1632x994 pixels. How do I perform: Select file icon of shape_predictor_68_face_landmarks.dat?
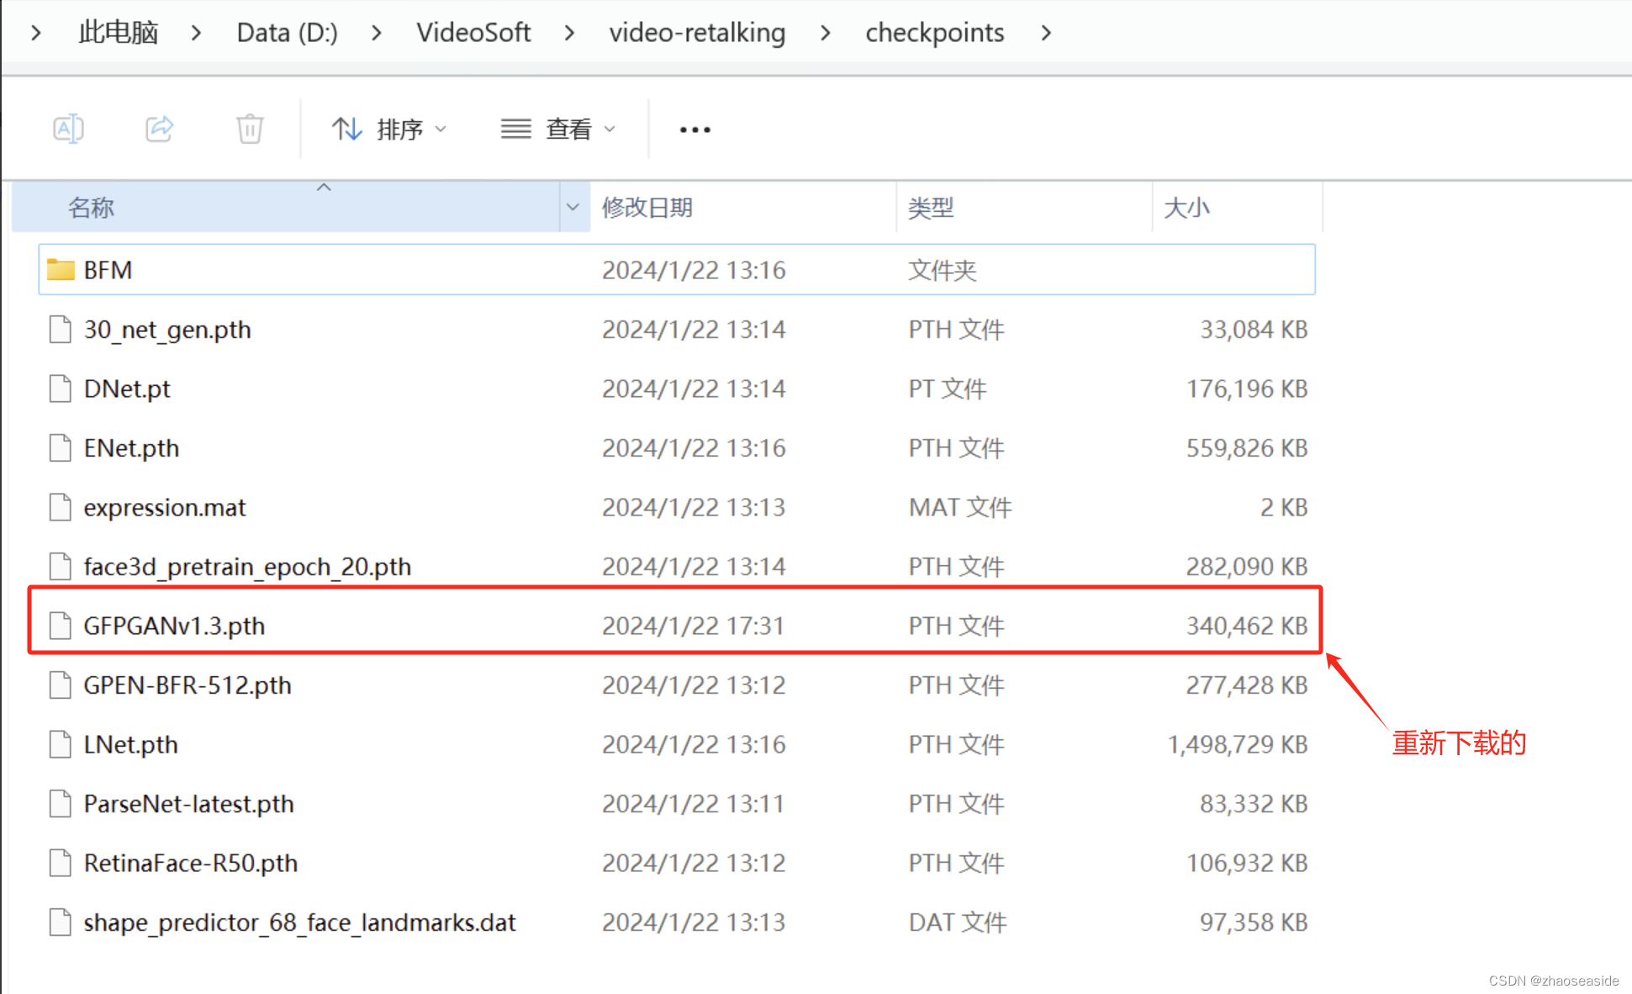pos(61,923)
